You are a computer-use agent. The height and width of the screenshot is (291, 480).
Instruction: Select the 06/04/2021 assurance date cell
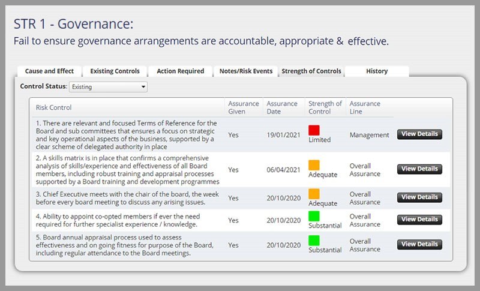click(283, 170)
